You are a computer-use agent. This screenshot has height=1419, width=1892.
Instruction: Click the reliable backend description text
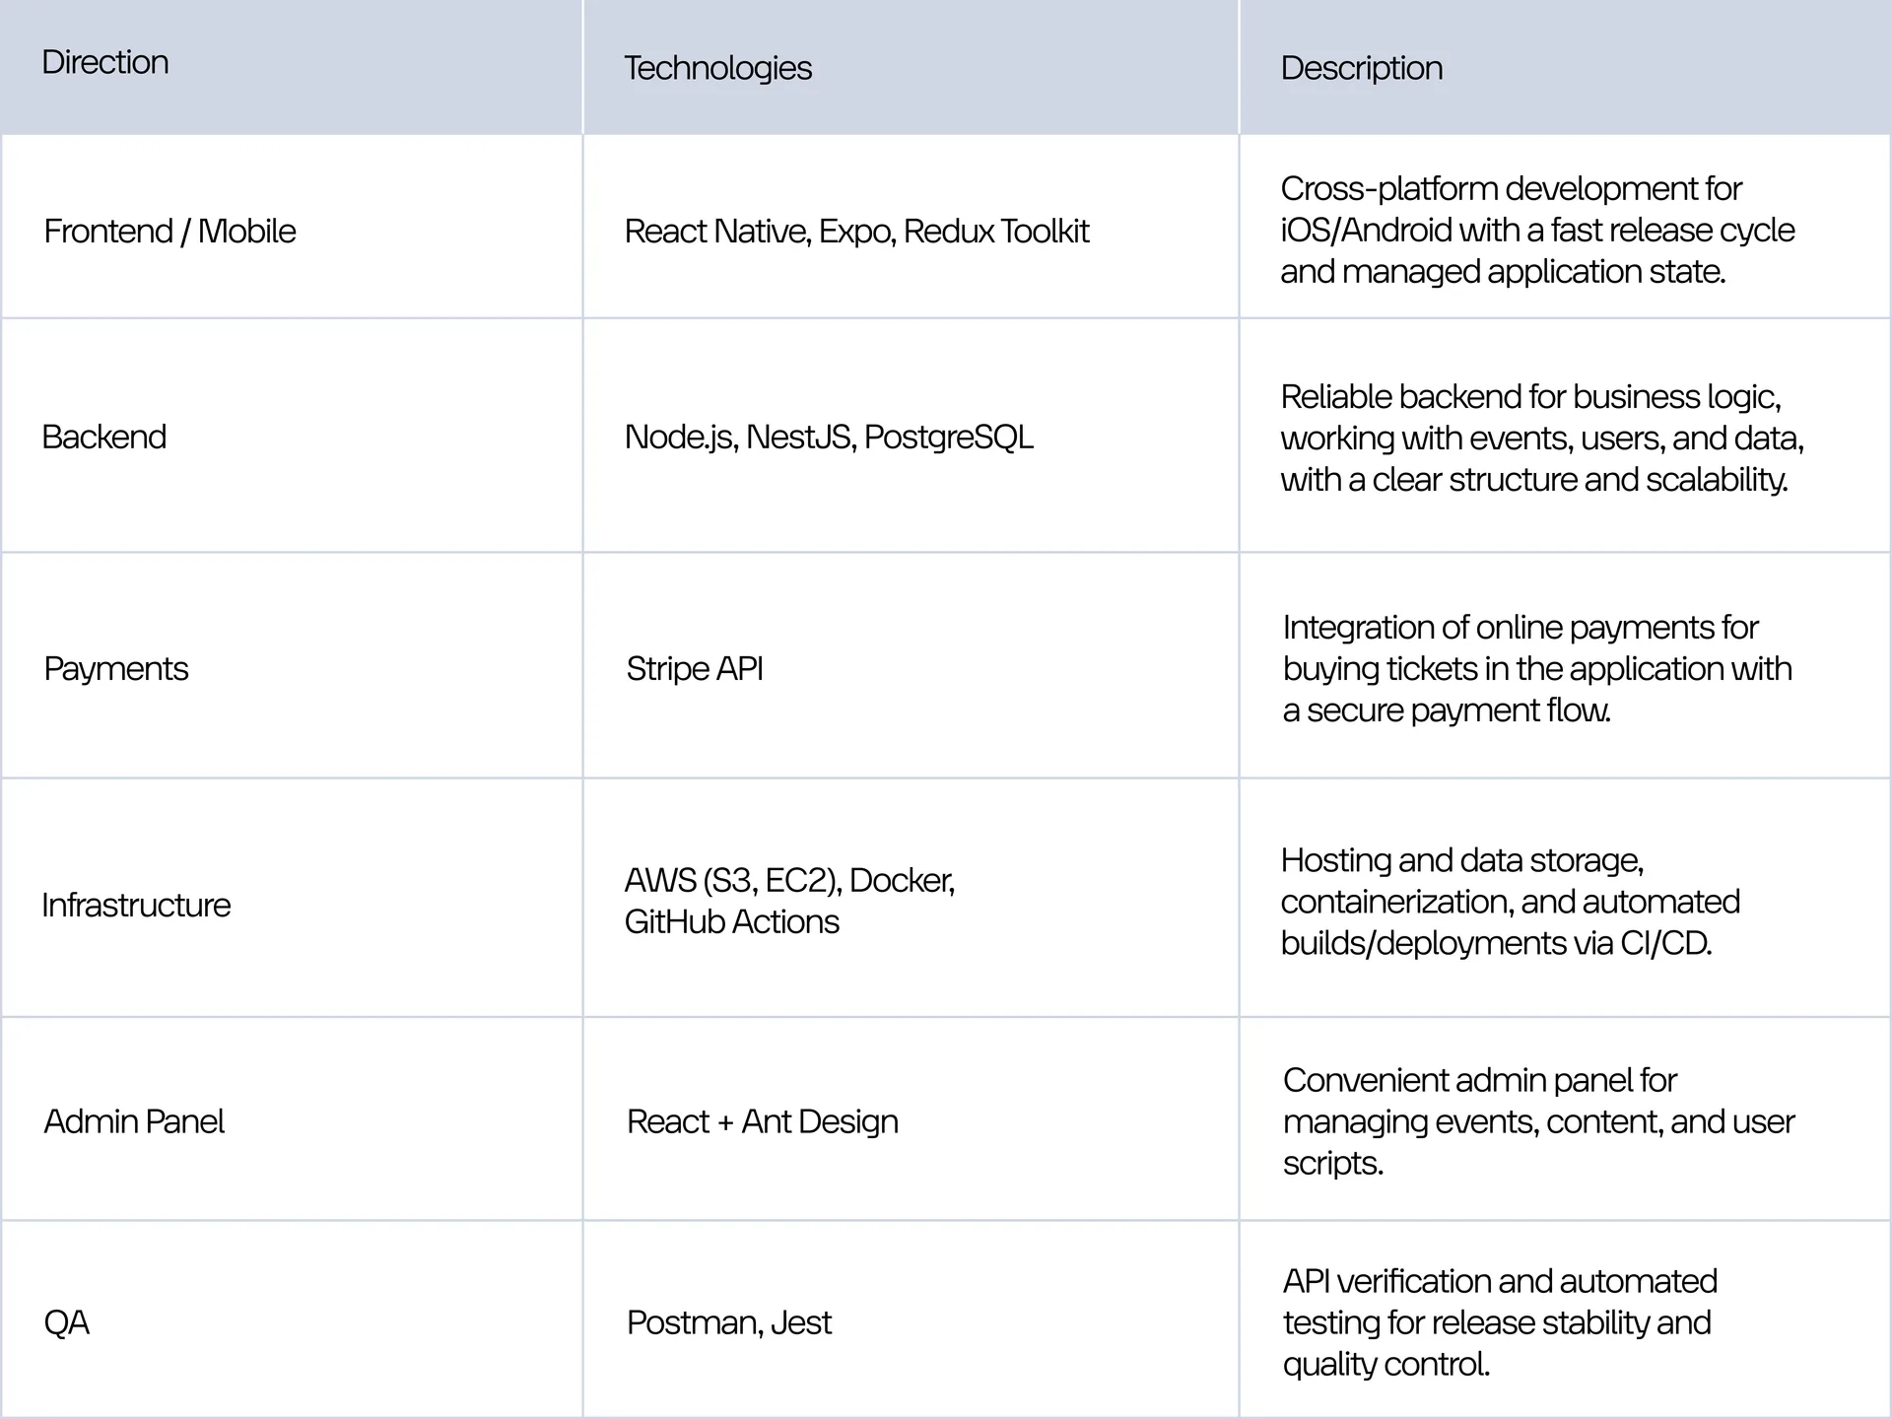(x=1542, y=438)
